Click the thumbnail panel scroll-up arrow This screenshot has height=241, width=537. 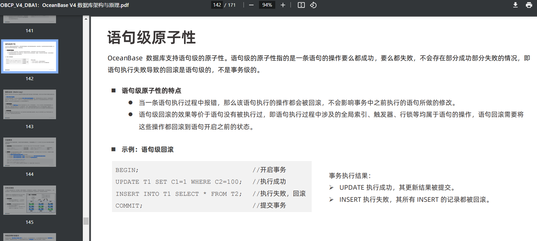point(86,19)
